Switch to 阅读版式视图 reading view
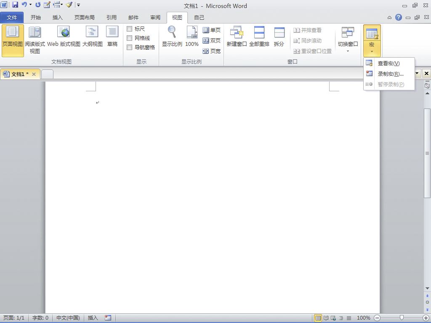This screenshot has height=323, width=431. coord(35,40)
